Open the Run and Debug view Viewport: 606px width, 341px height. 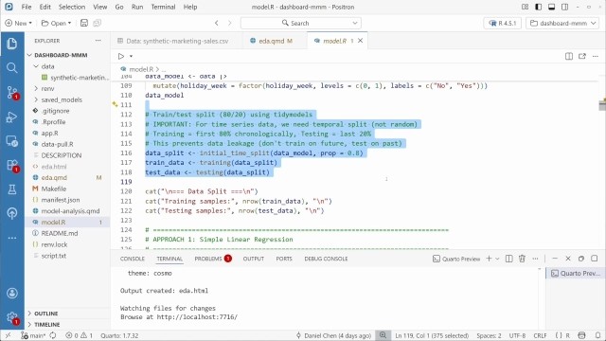12,117
